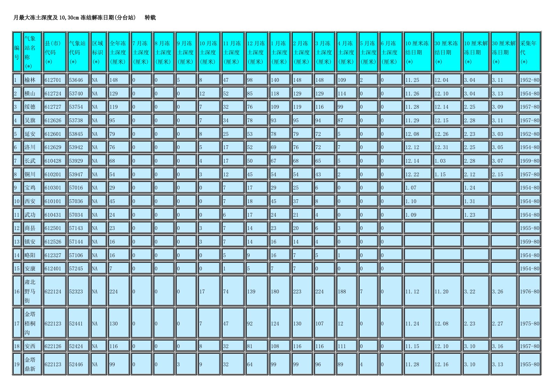Image resolution: width=553 pixels, height=391 pixels.
Task: Click the word 转载 beside the title
Action: tap(150, 17)
